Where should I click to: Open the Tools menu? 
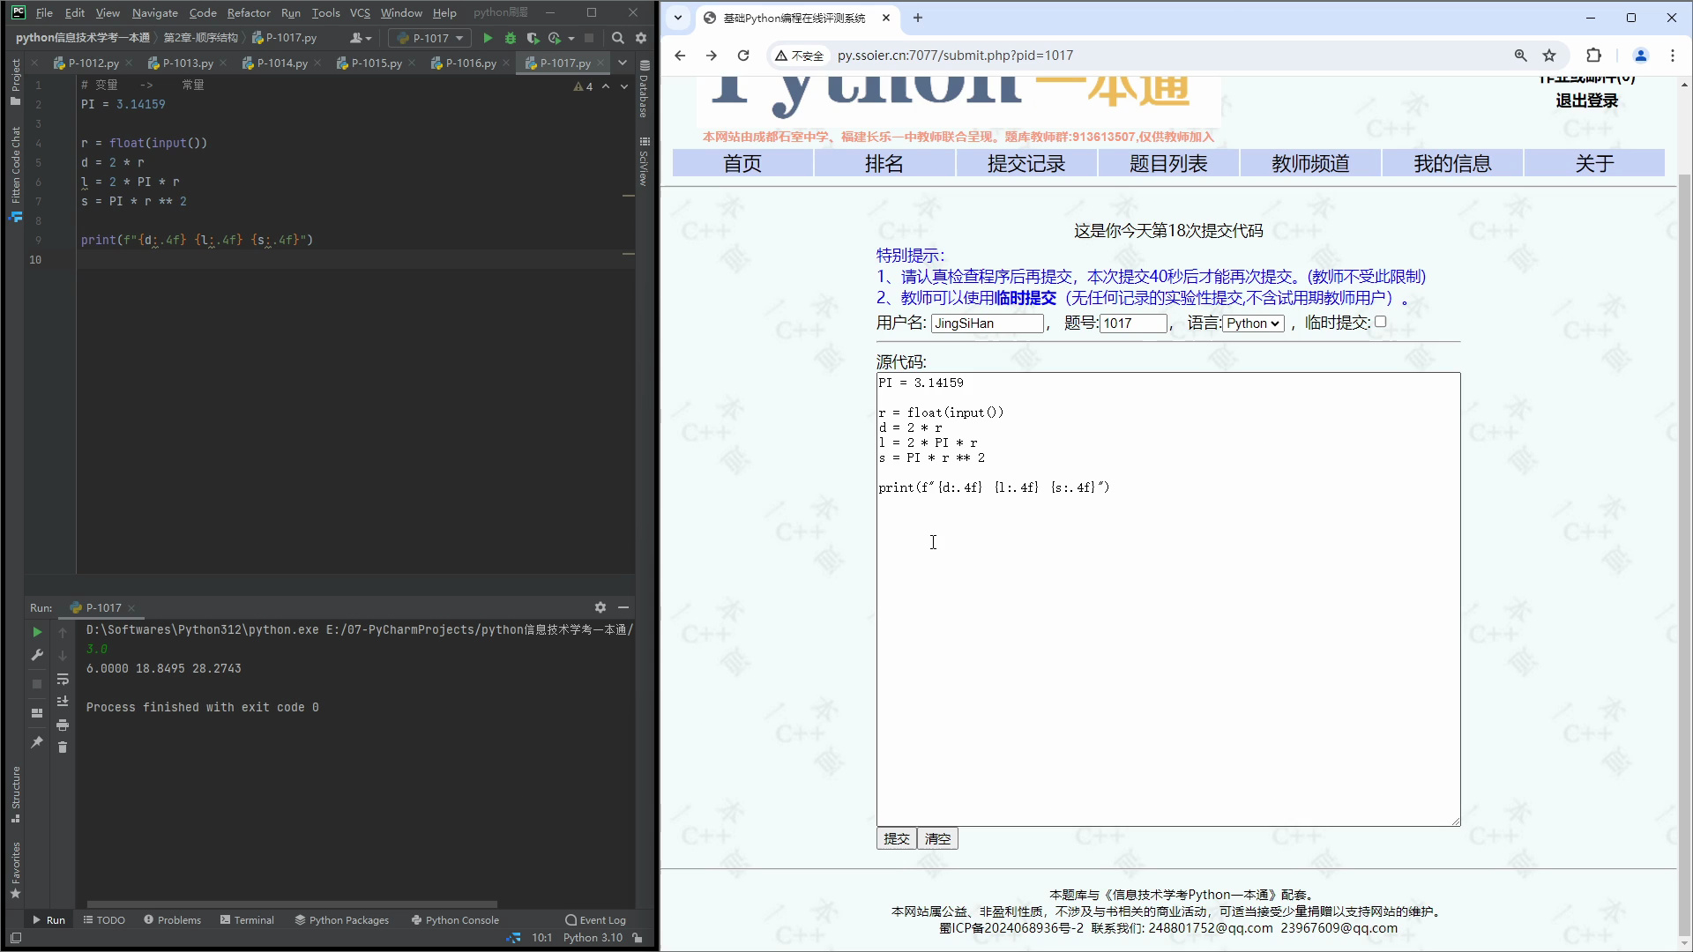tap(325, 12)
